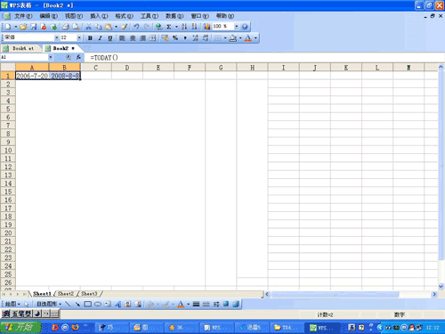The height and width of the screenshot is (334, 445).
Task: Cut selection with the scissors icon
Action: pyautogui.click(x=88, y=27)
